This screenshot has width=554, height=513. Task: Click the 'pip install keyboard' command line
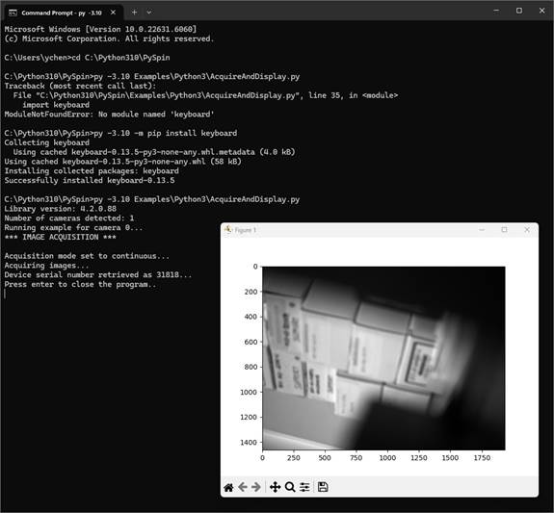click(120, 133)
